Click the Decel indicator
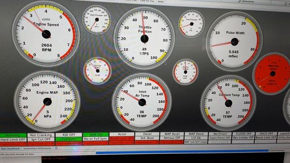 coord(147,134)
